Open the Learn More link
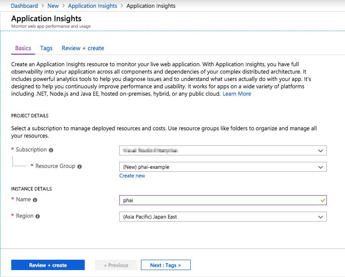 [x=237, y=94]
